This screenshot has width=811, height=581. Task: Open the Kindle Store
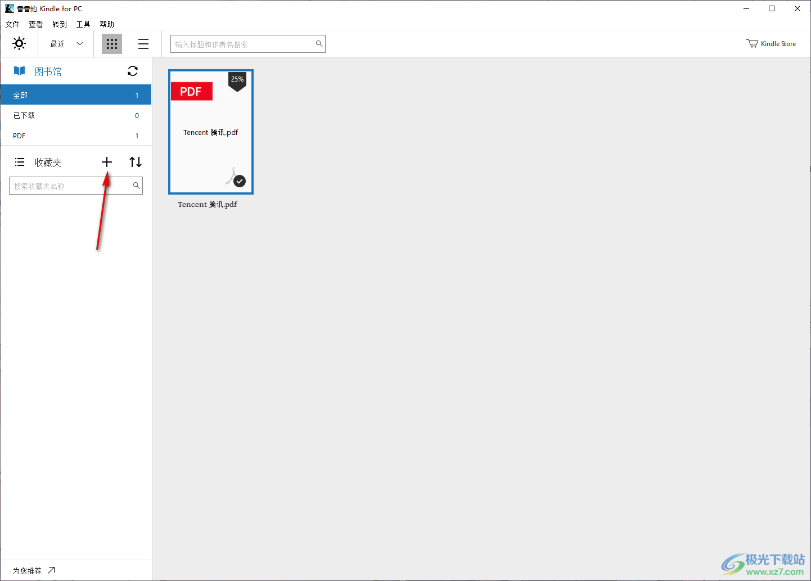coord(771,43)
